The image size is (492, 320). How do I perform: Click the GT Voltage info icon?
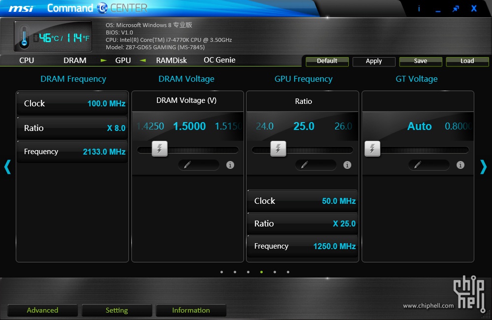tap(461, 165)
